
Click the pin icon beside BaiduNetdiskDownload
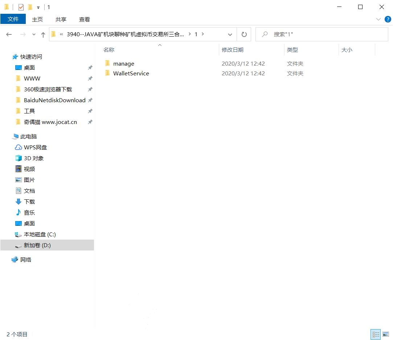click(90, 100)
